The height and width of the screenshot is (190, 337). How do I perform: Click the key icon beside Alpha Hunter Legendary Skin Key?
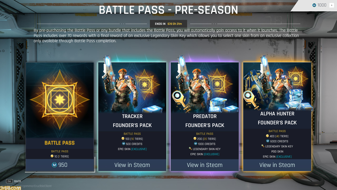(263, 146)
